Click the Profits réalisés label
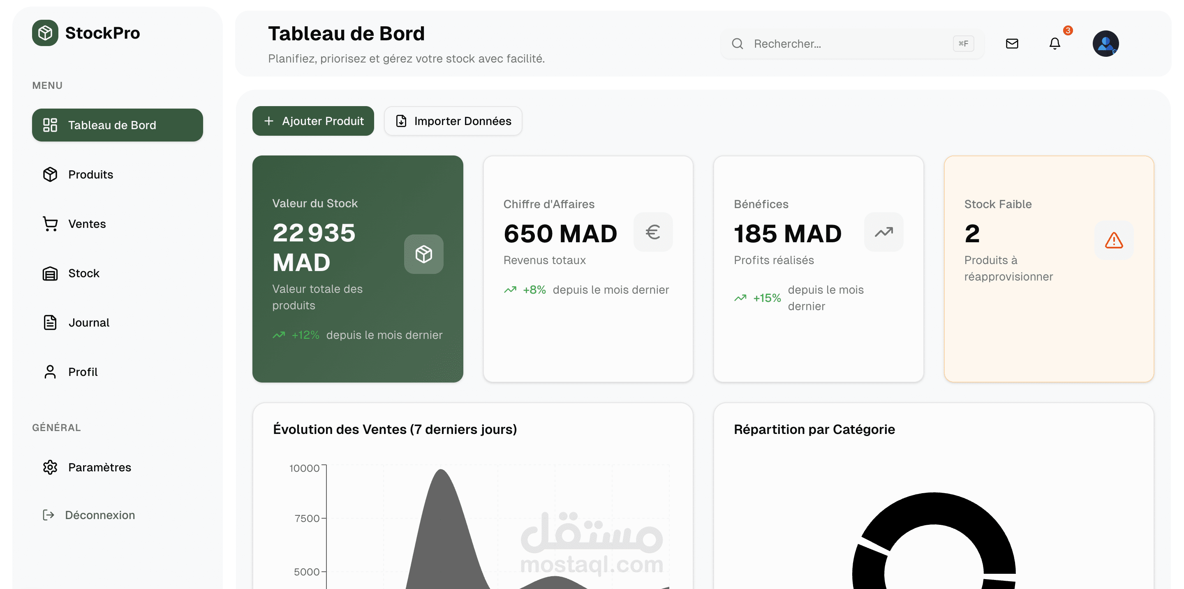The height and width of the screenshot is (589, 1184). (774, 260)
